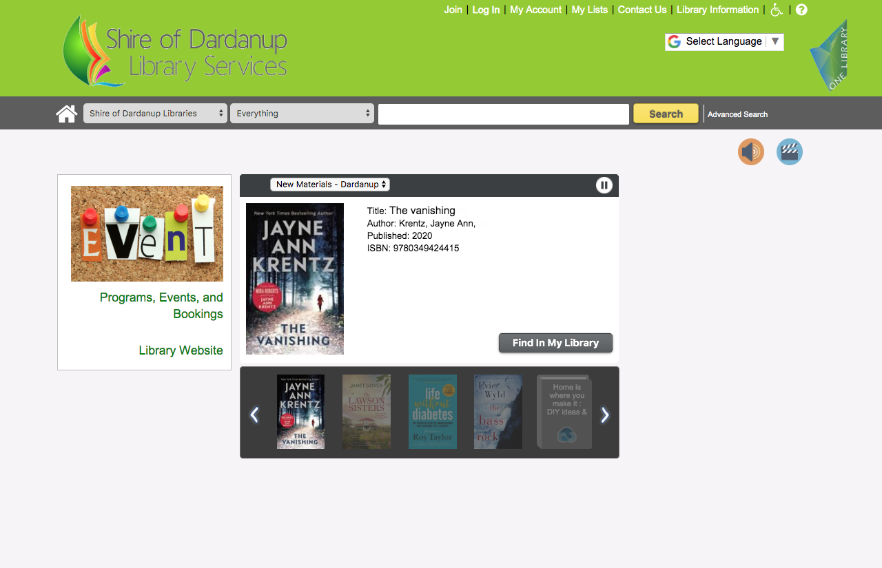Select The Vanishing thumbnail in the carousel

pos(300,412)
